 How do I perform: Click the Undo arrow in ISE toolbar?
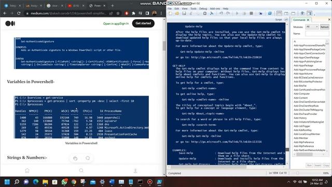221,14
